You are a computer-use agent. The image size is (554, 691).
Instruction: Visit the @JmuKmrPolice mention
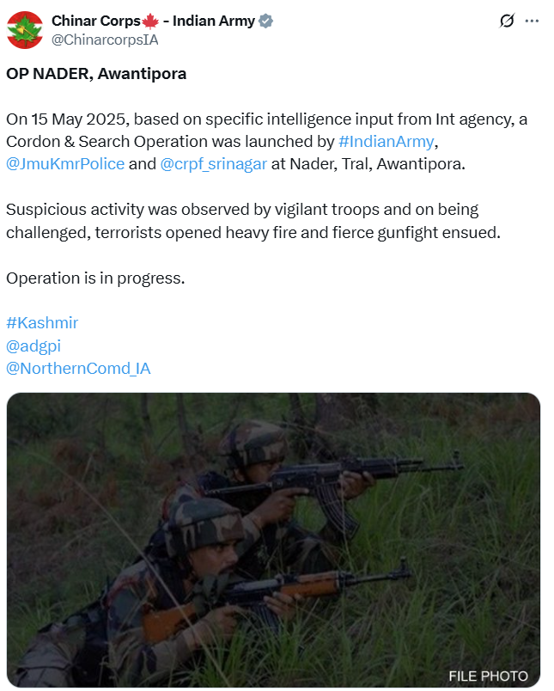pos(65,164)
